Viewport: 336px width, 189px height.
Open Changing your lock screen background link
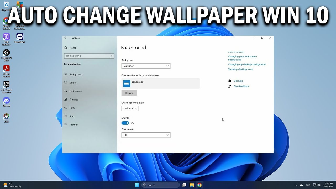[243, 58]
